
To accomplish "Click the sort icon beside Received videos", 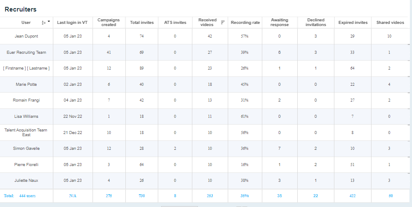I will click(223, 23).
